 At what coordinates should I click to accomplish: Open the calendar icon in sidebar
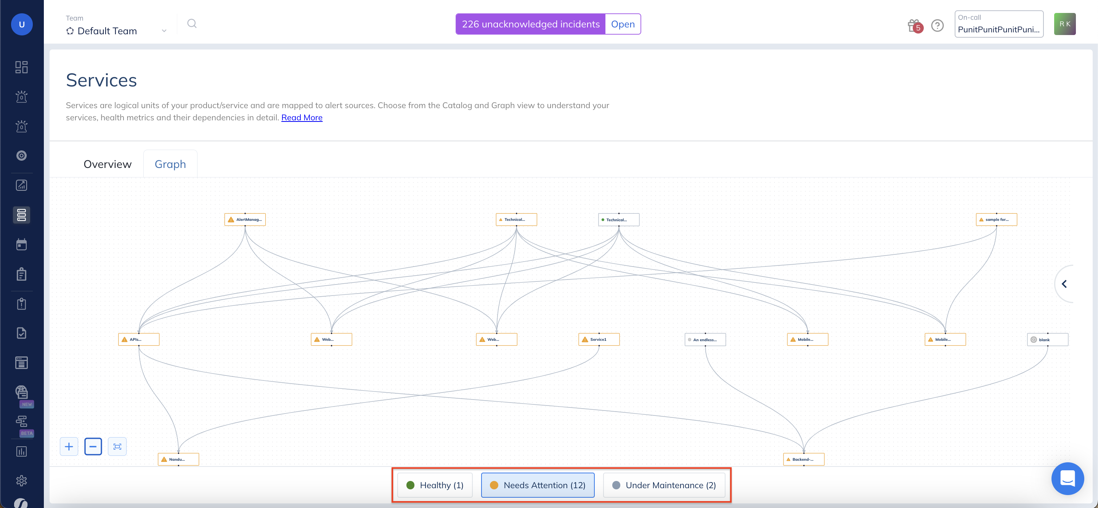[21, 244]
